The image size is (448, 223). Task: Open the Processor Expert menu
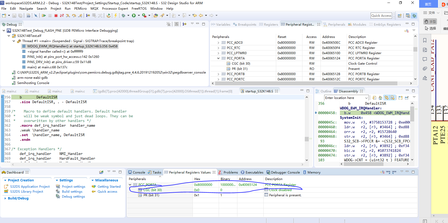115,8
